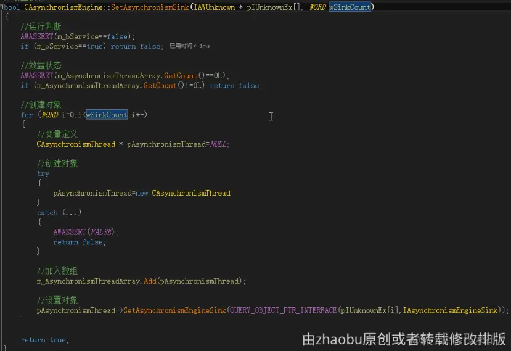The image size is (511, 351).
Task: Collapse the SetAsynchronismSink function outline toggle
Action: (2, 7)
